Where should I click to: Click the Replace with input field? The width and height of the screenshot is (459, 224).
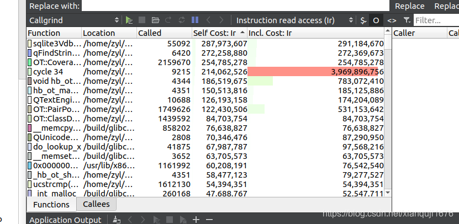(x=235, y=6)
